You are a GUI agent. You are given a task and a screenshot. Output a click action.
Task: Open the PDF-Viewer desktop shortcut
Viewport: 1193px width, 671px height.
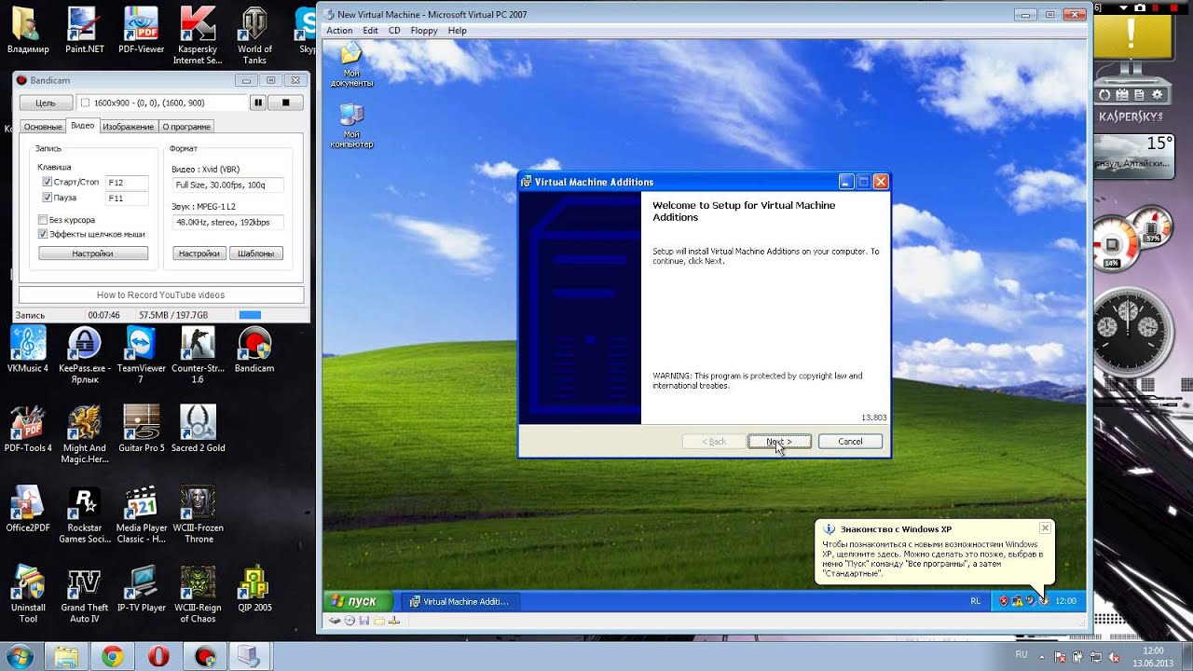tap(142, 30)
